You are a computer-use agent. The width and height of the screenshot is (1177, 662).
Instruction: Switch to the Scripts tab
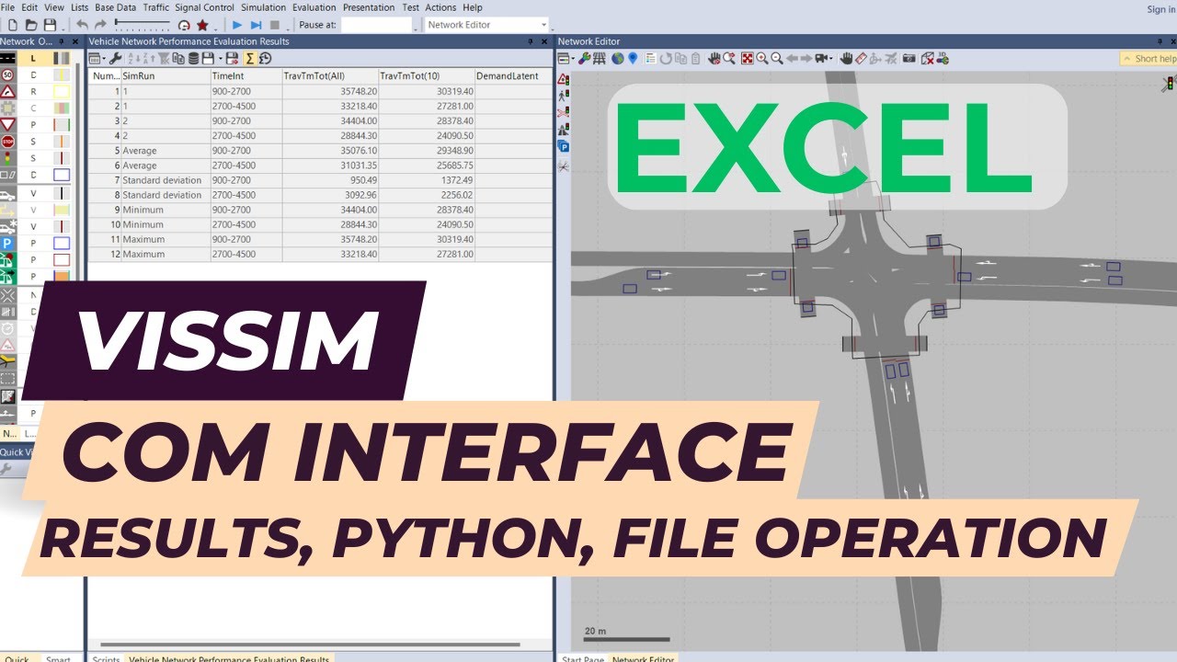pos(106,658)
